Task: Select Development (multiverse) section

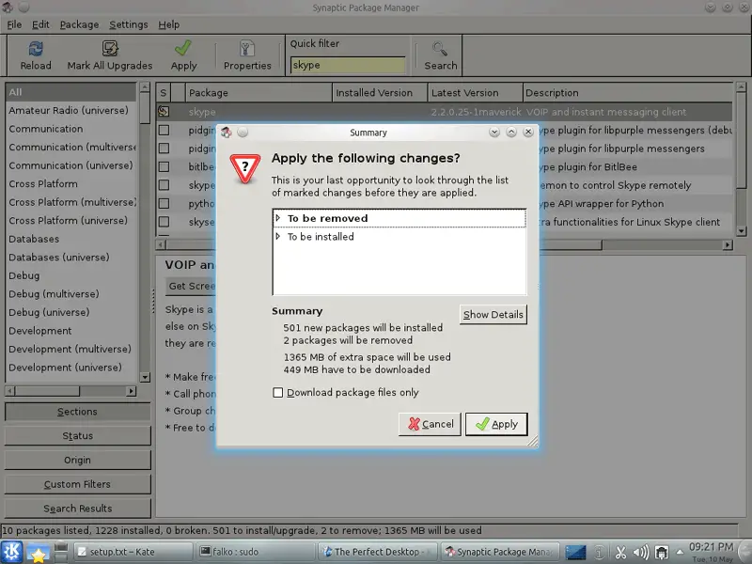Action: 71,349
